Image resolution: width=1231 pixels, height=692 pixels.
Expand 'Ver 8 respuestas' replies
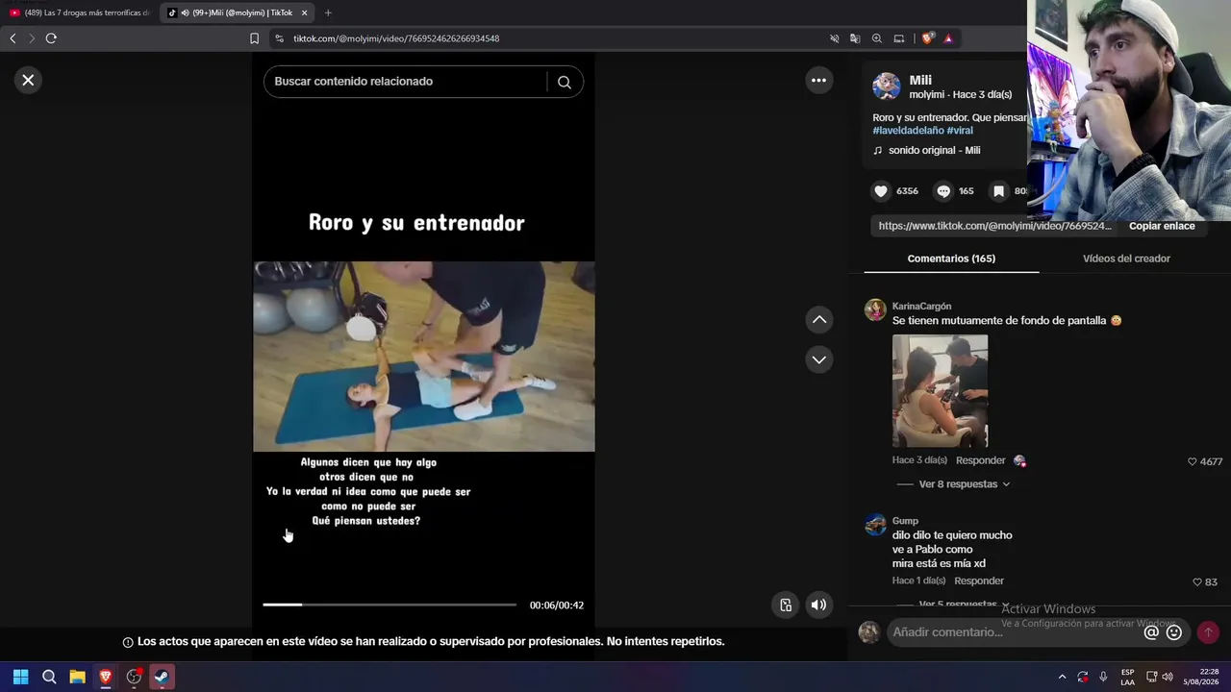pyautogui.click(x=965, y=484)
